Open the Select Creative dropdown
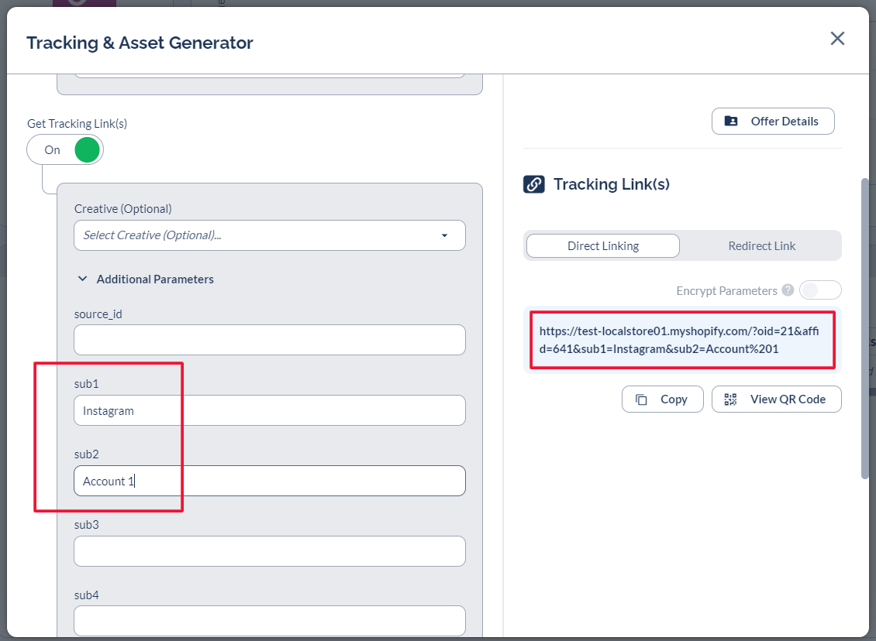 270,235
